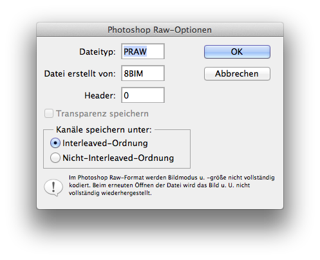Enable the Transparenz speichern checkbox
320x260 pixels.
coord(49,113)
